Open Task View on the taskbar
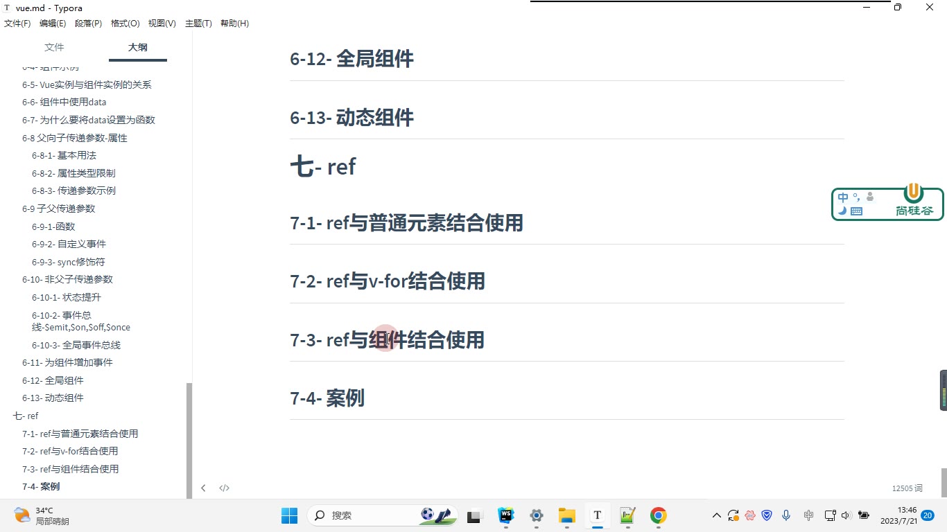Screen dimensions: 947x532 point(474,515)
